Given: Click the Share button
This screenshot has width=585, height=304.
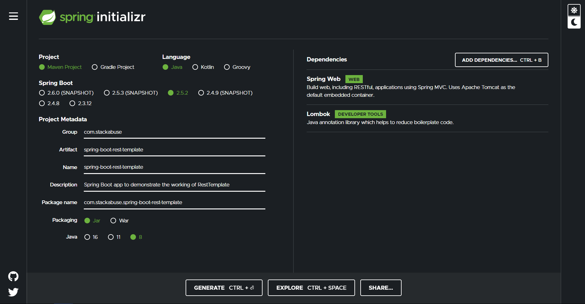Looking at the screenshot, I should pos(380,288).
